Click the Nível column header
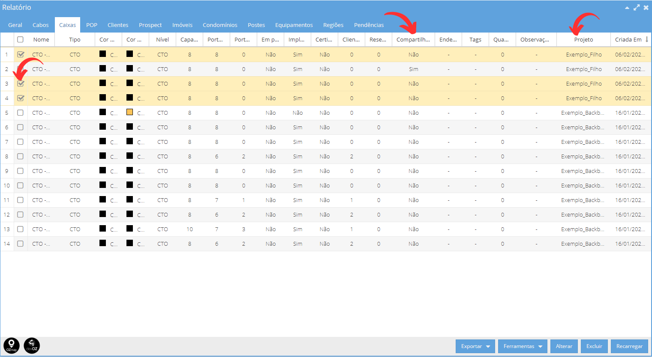652x357 pixels. click(162, 39)
